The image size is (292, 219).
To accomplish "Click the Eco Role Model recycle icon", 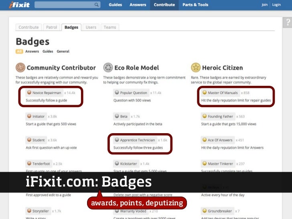I will pos(108,67).
